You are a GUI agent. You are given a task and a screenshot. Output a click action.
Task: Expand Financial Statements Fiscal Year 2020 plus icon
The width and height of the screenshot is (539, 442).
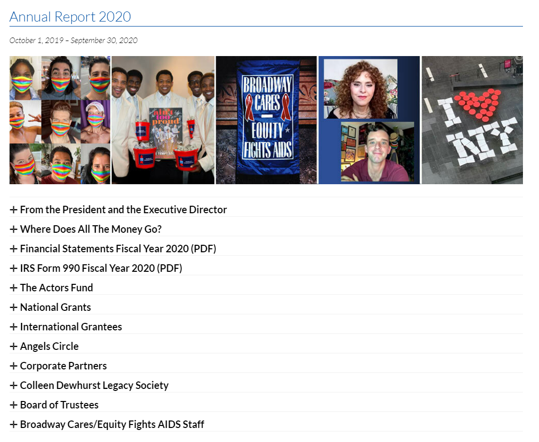click(14, 249)
